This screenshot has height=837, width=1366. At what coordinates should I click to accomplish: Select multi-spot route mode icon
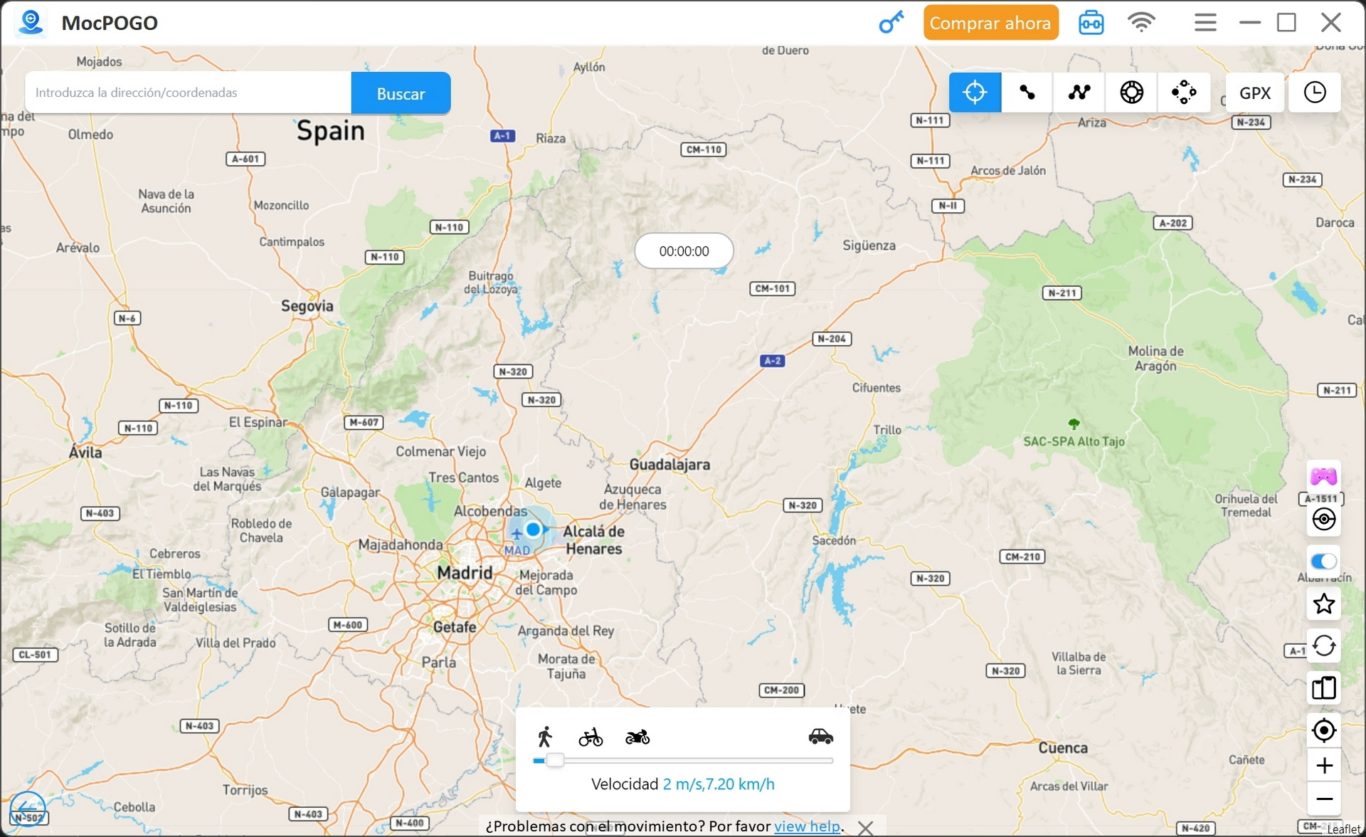pyautogui.click(x=1079, y=93)
